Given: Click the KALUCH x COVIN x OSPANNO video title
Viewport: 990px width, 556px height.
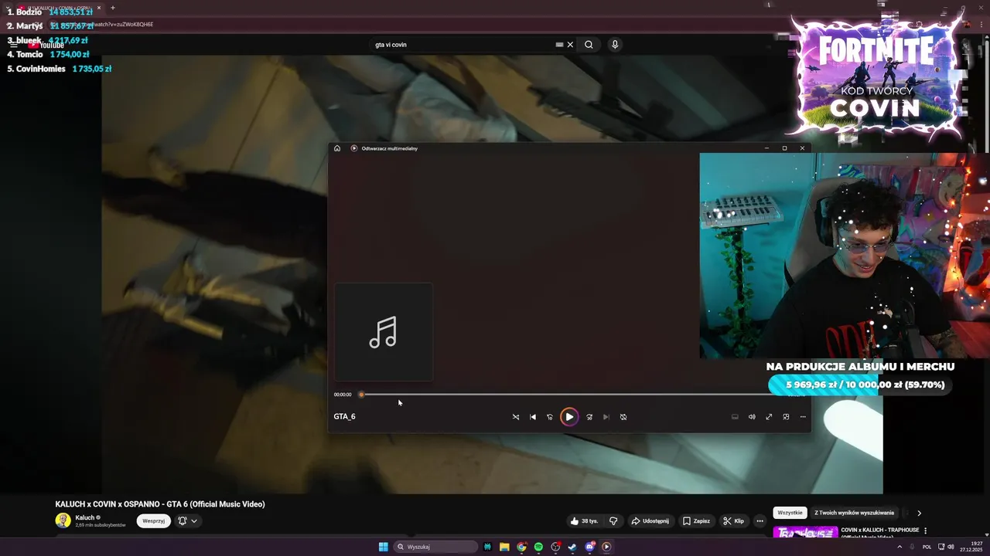Looking at the screenshot, I should [x=160, y=504].
